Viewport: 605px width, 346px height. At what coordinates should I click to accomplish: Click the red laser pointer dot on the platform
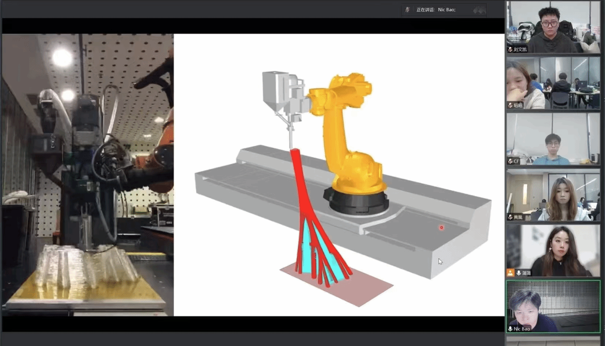(x=441, y=228)
